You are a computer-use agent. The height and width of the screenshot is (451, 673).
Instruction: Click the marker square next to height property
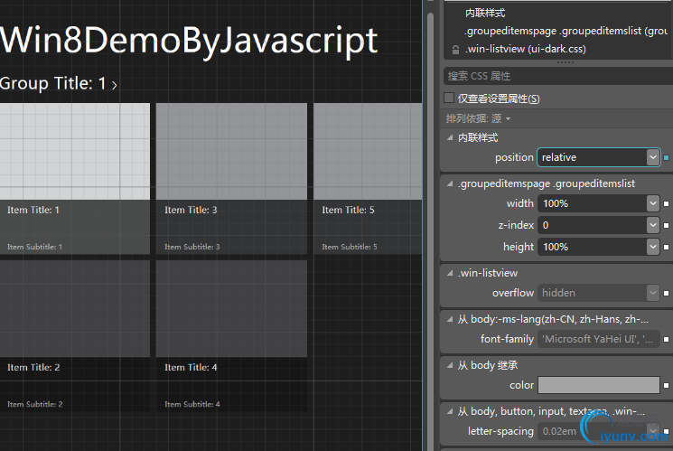coord(667,247)
